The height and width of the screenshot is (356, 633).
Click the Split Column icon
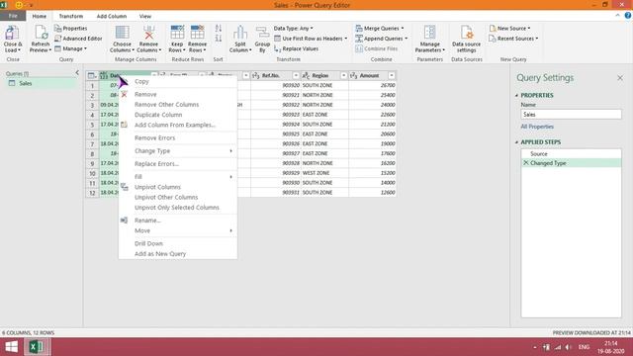point(240,33)
